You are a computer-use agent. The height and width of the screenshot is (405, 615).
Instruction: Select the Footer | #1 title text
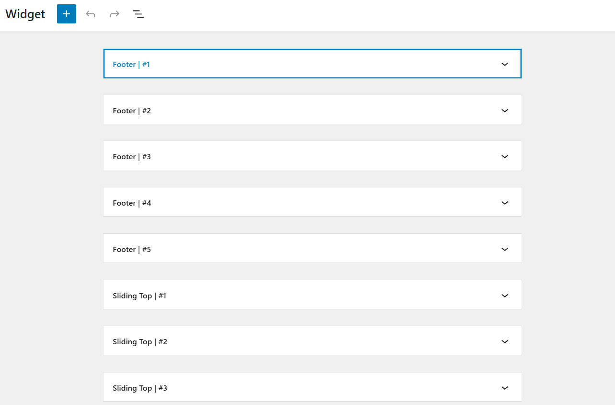(131, 64)
